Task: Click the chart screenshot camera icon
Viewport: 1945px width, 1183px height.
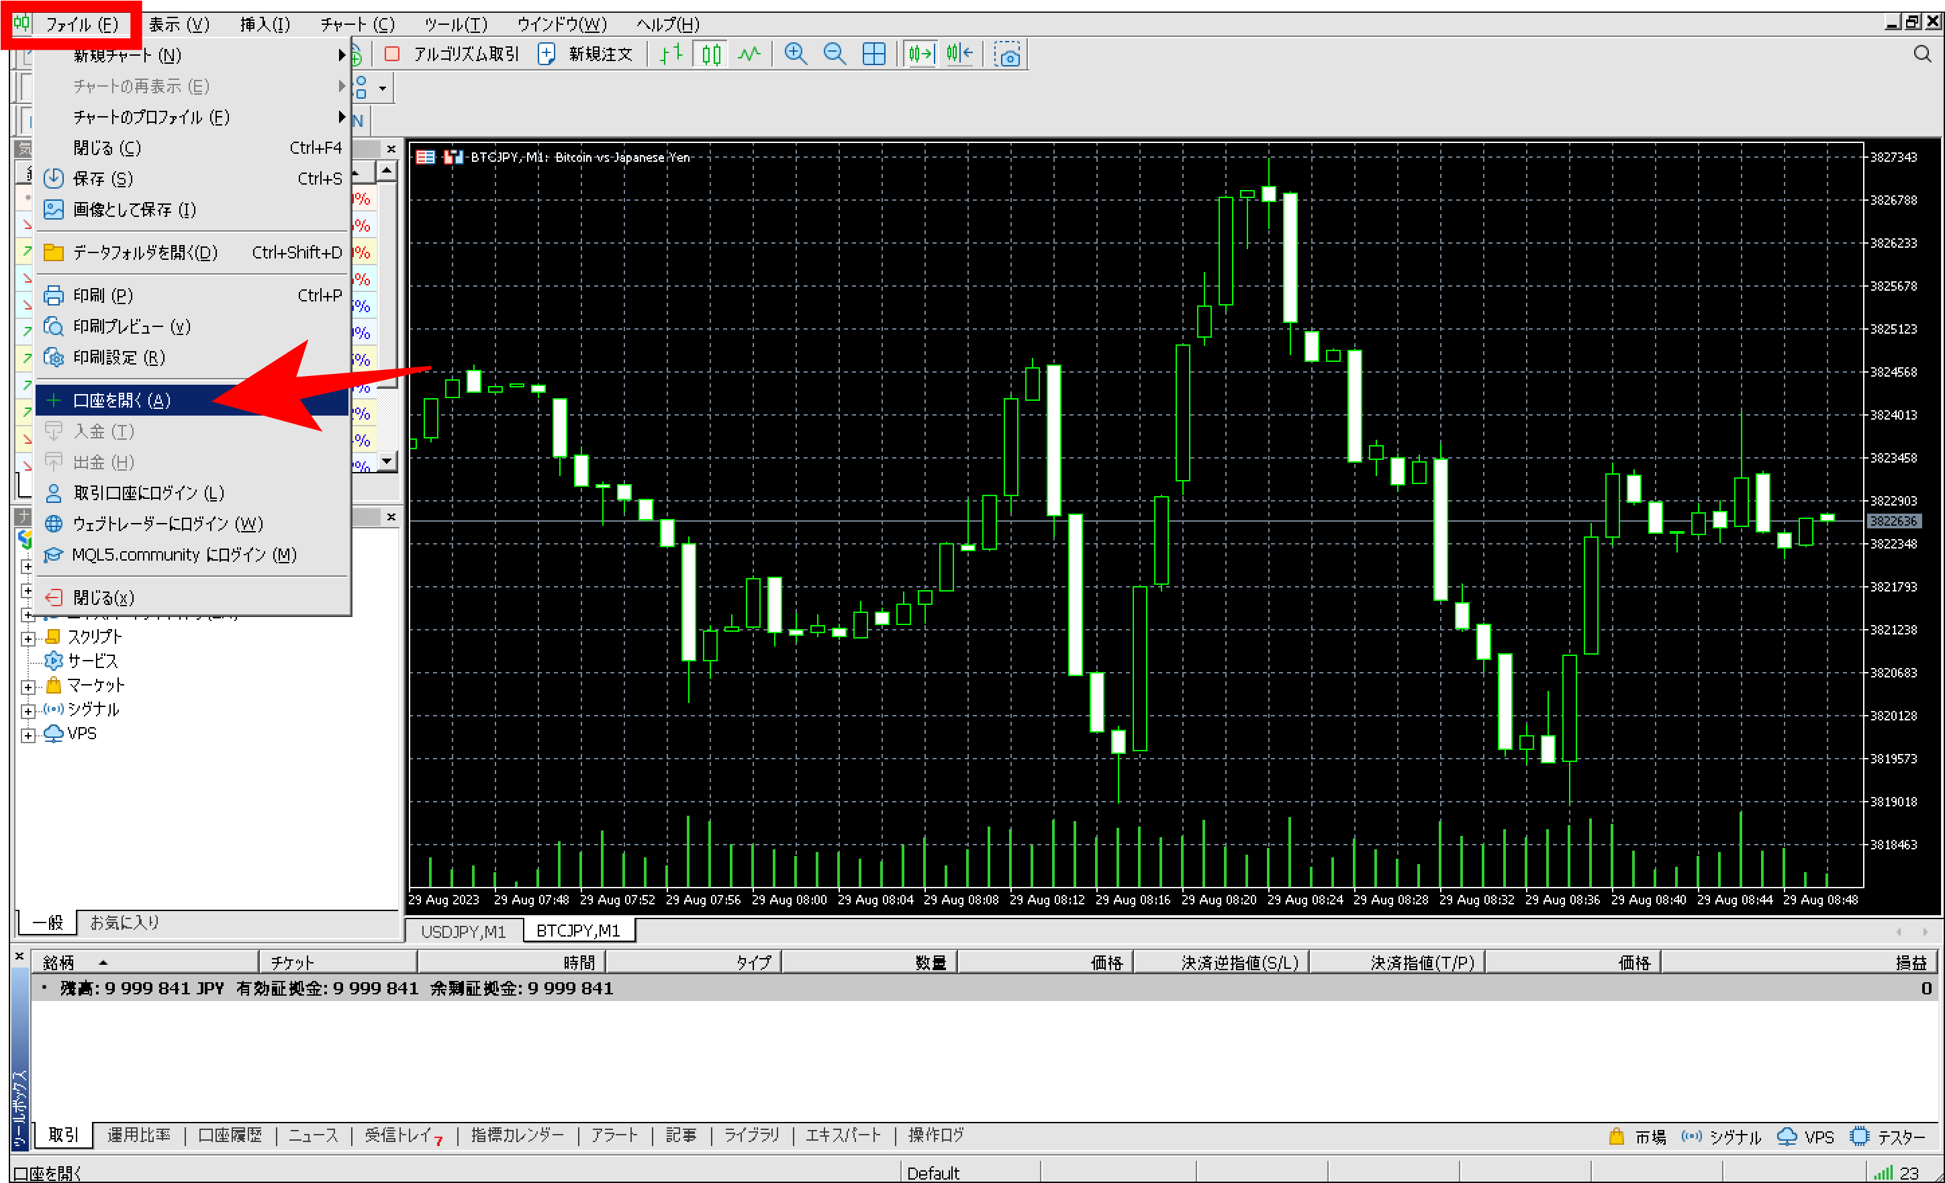Action: [1007, 54]
